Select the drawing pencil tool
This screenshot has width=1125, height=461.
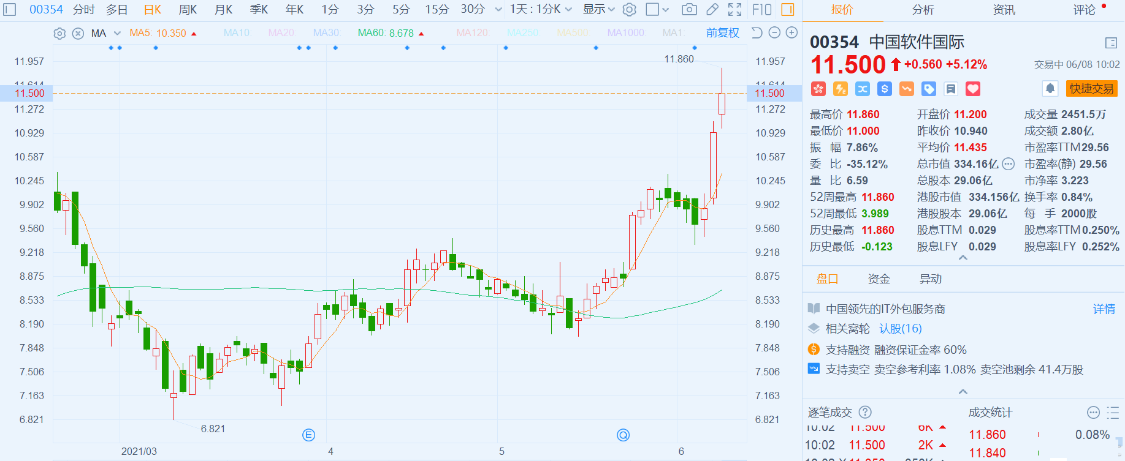[712, 9]
